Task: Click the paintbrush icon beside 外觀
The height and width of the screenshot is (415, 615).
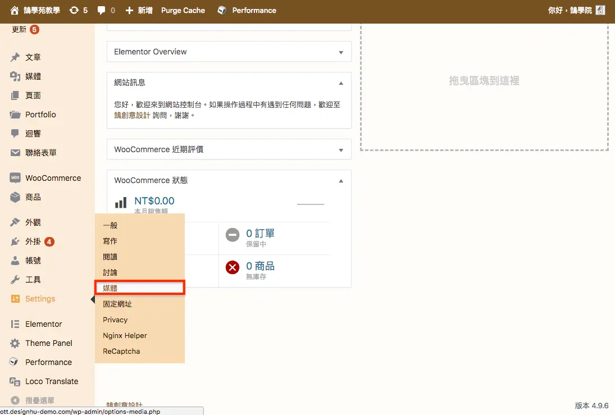Action: point(15,222)
